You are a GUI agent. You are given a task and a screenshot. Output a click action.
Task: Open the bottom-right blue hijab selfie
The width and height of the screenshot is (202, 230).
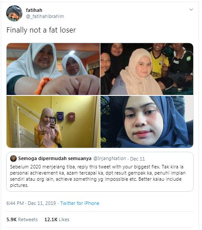(147, 122)
